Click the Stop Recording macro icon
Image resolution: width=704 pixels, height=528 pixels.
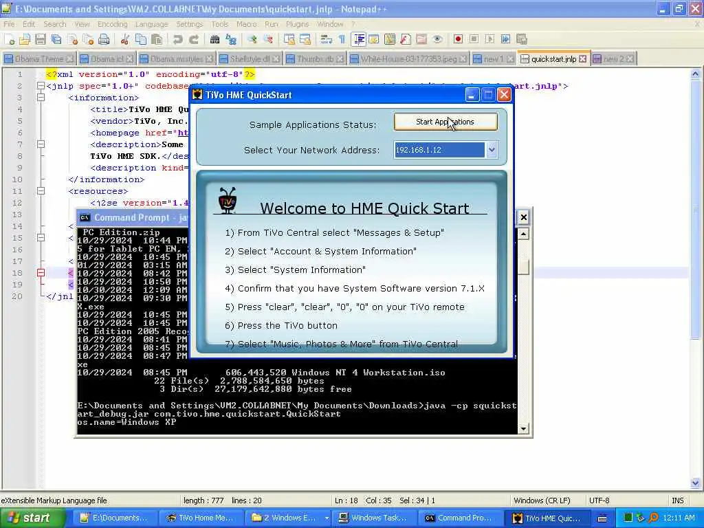pos(474,39)
